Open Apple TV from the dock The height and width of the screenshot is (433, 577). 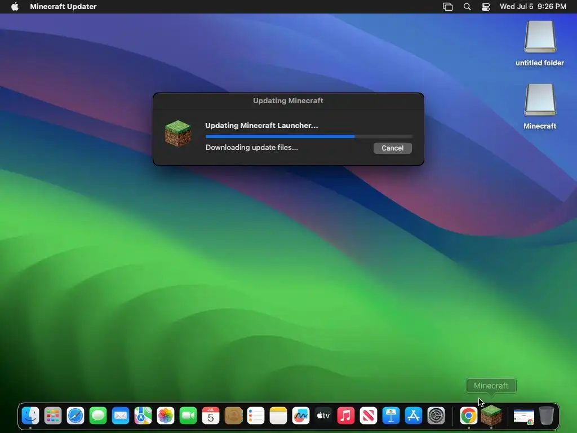323,416
